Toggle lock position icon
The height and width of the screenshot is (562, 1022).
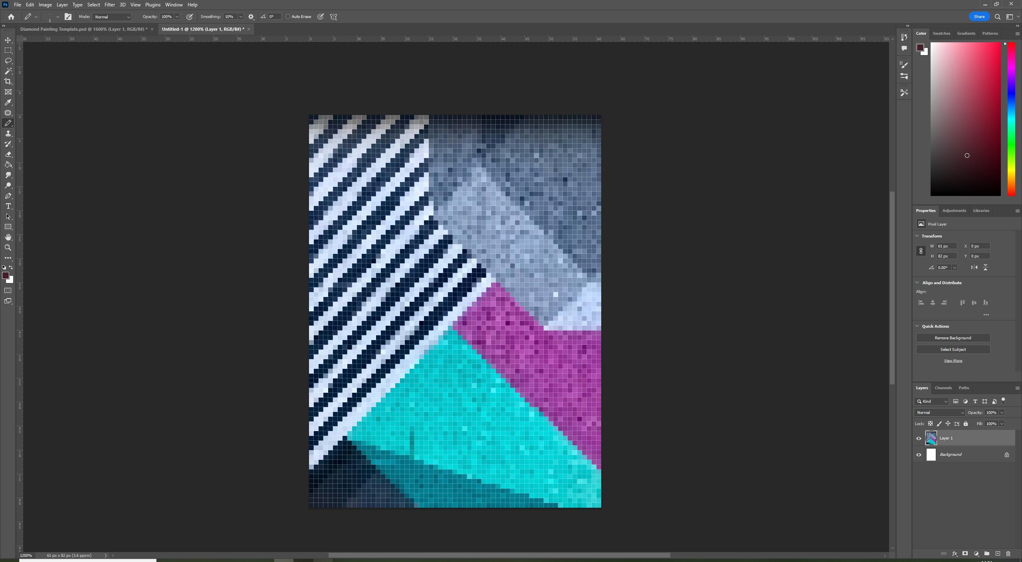click(x=948, y=424)
